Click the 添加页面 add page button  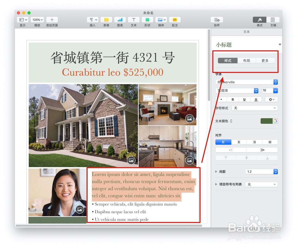52,20
